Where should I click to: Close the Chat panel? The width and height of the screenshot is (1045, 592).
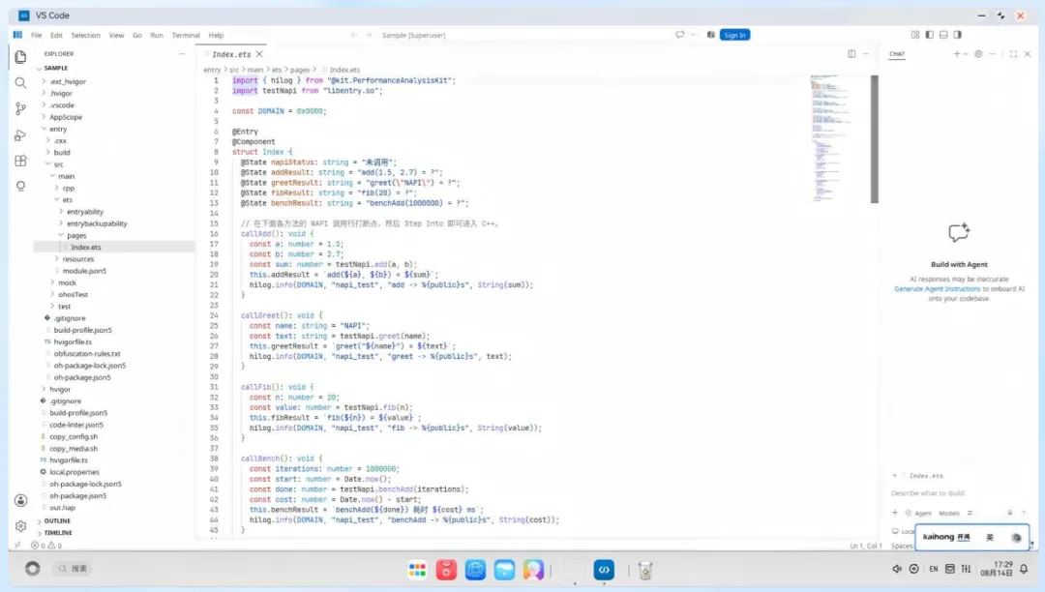coord(1028,54)
